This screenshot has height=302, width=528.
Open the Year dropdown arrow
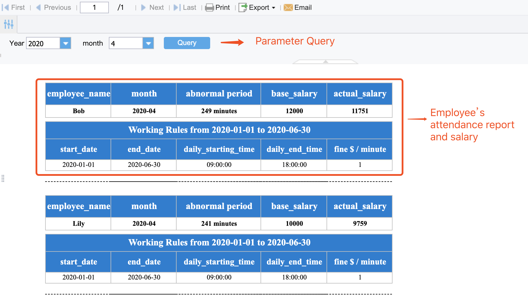65,43
